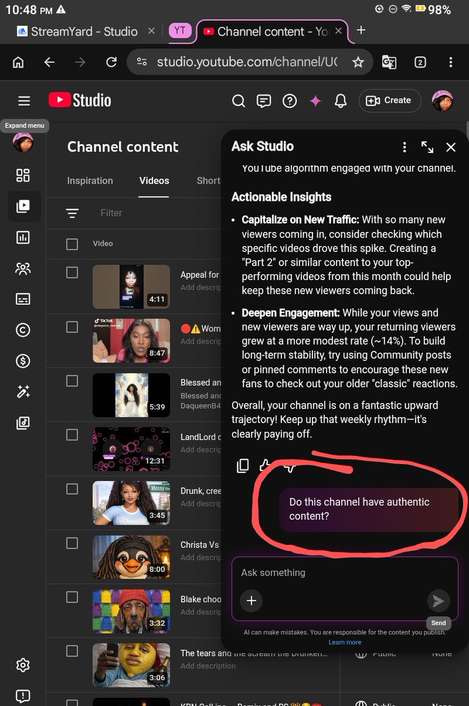Switch to the Channel content browser tab
The height and width of the screenshot is (706, 469).
272,31
